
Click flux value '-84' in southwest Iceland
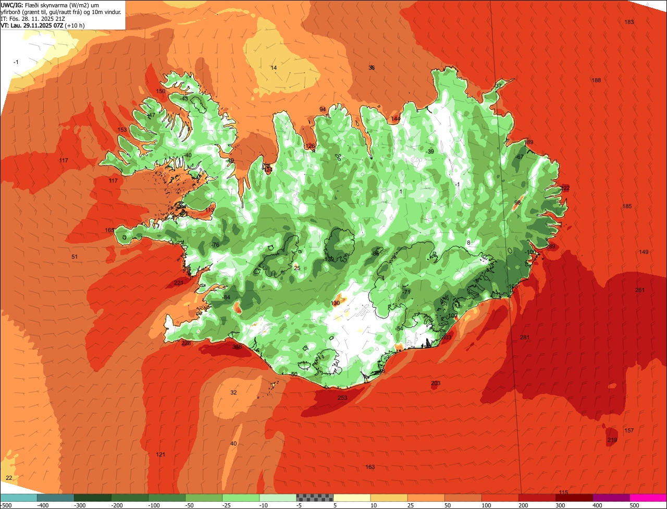(x=226, y=297)
